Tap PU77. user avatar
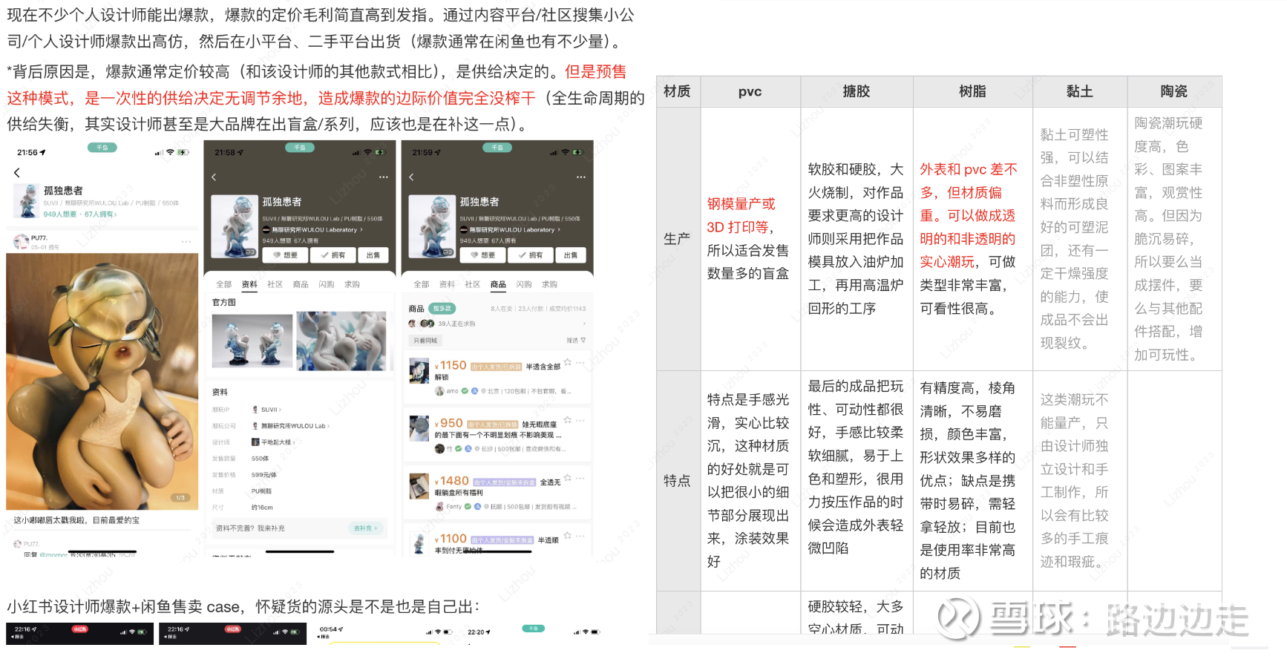Screen dimensions: 1287x659 coord(21,241)
